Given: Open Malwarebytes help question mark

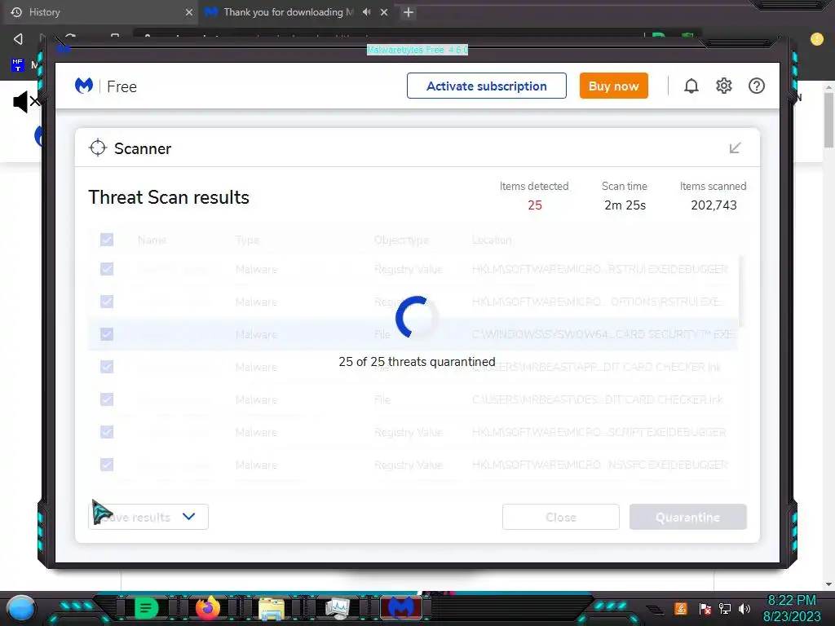Looking at the screenshot, I should [x=756, y=86].
